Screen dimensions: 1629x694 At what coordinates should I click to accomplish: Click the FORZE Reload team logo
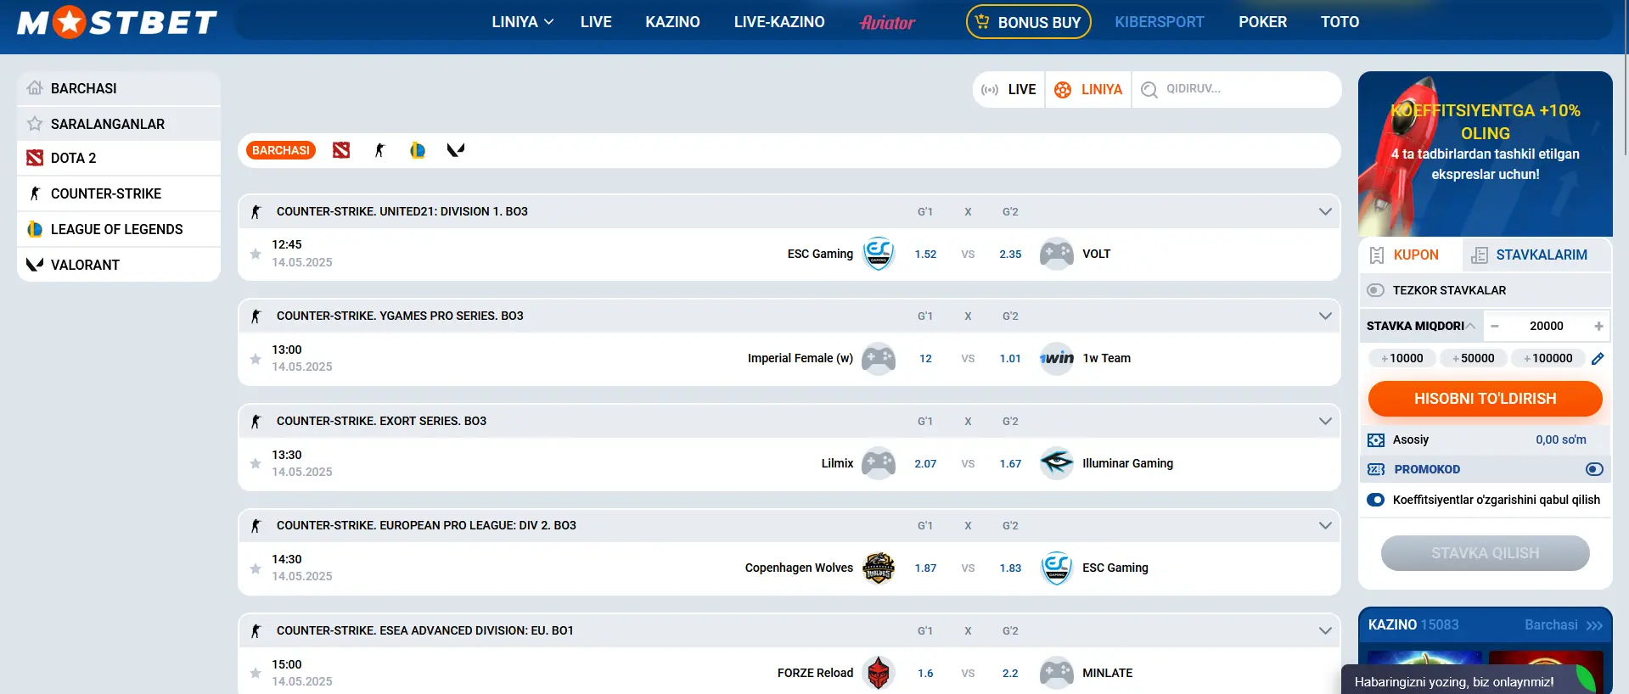point(879,673)
